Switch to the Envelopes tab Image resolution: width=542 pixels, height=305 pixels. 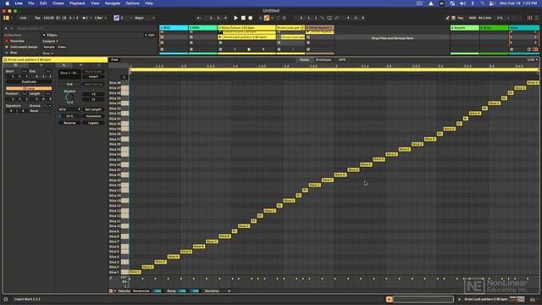coord(324,60)
